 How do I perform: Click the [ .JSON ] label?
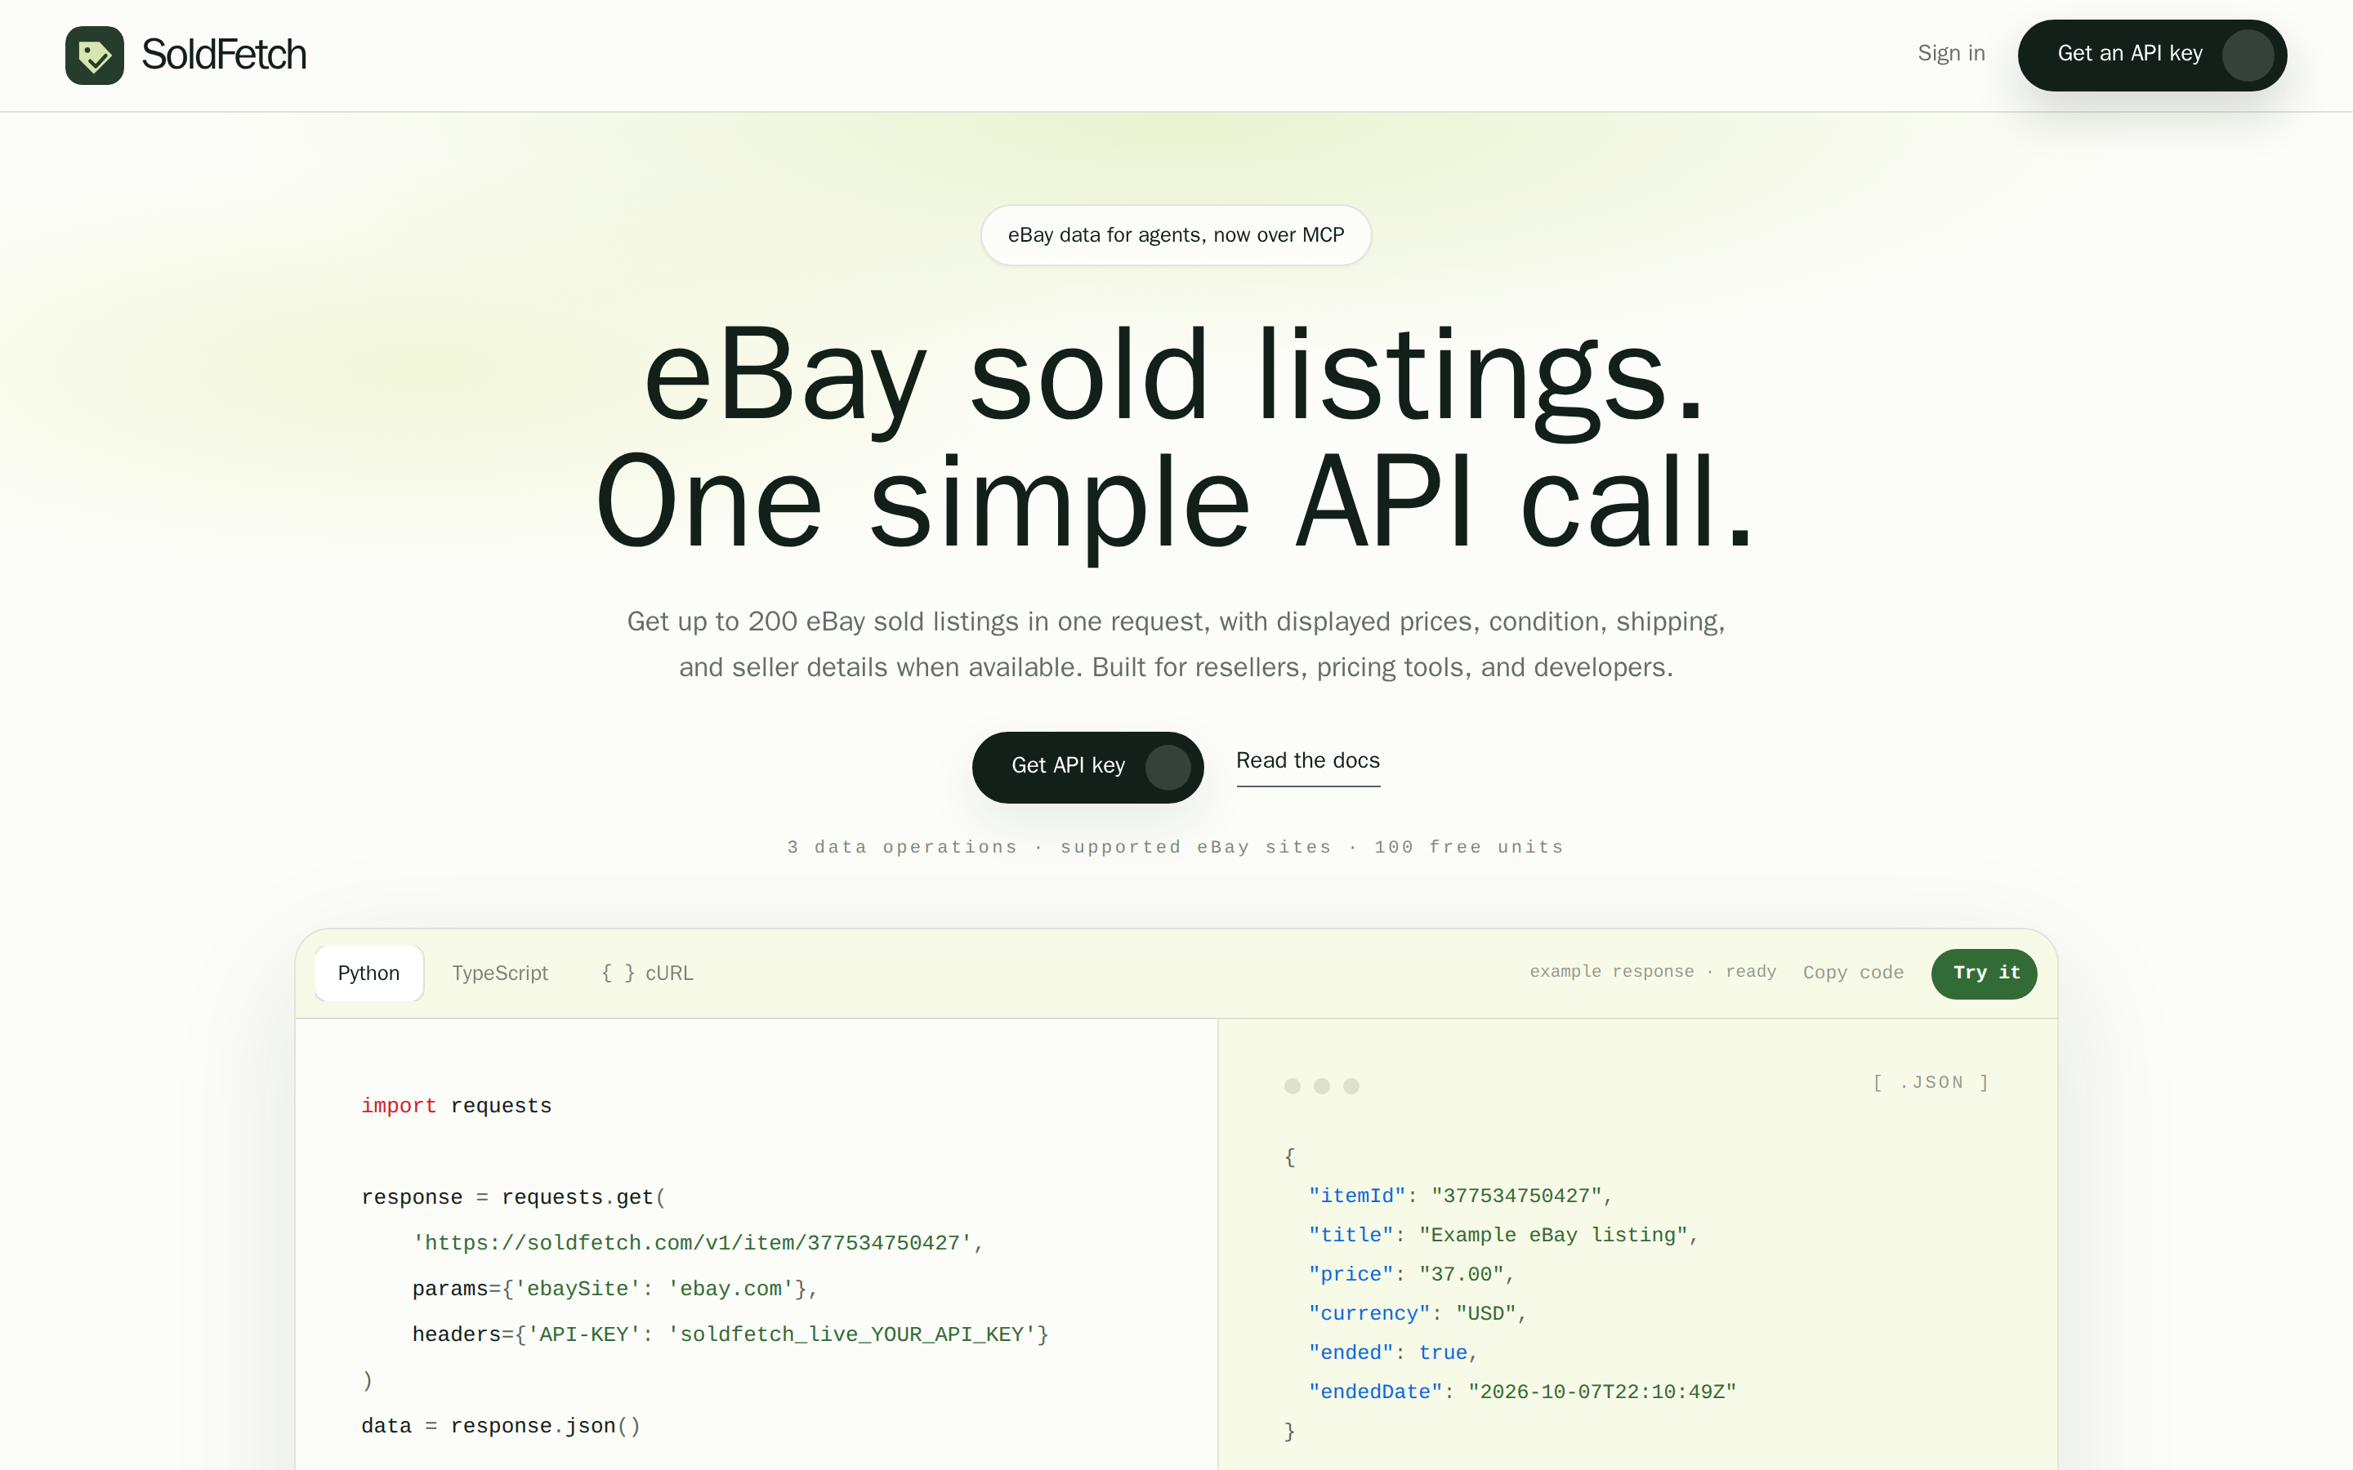pos(1931,1083)
